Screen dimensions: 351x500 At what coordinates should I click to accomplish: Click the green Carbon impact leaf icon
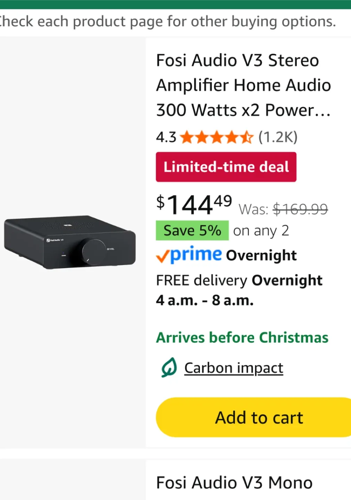[169, 367]
